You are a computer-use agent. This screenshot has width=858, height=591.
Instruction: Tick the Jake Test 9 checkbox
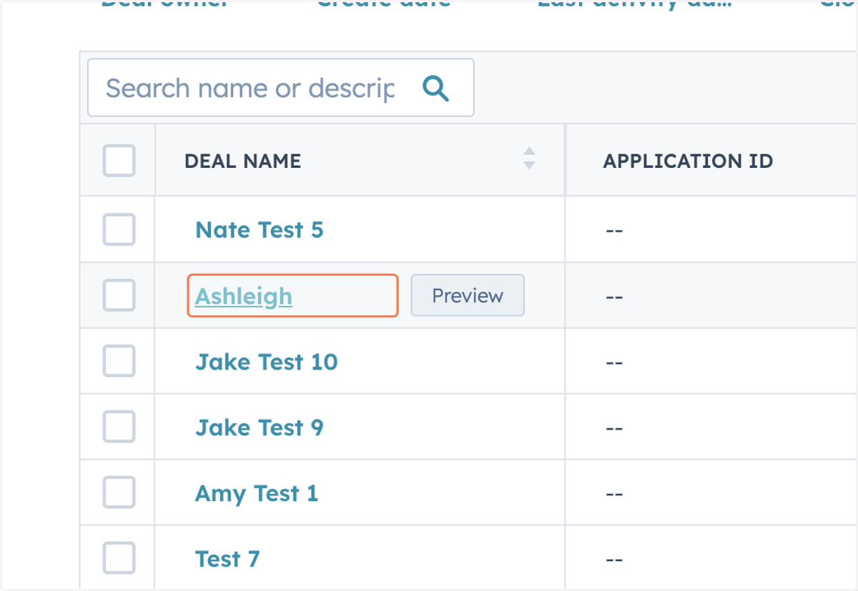119,427
